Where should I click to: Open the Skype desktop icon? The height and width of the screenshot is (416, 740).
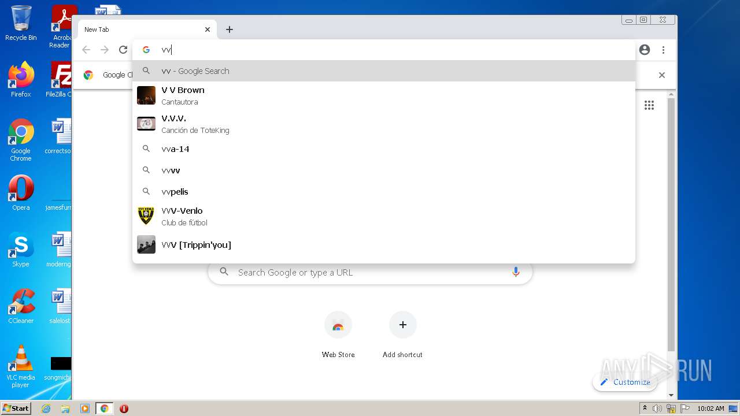point(21,250)
